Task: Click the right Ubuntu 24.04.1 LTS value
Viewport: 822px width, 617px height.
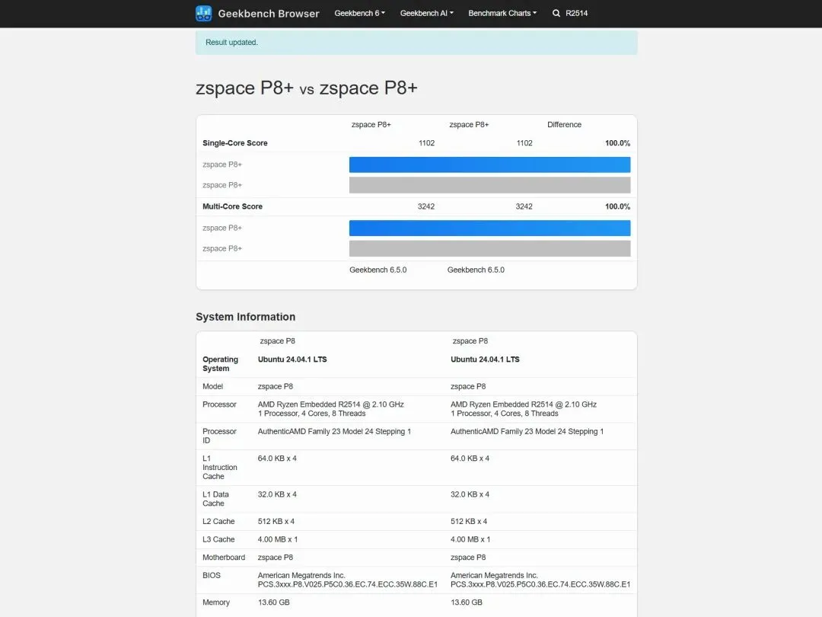Action: tap(485, 360)
